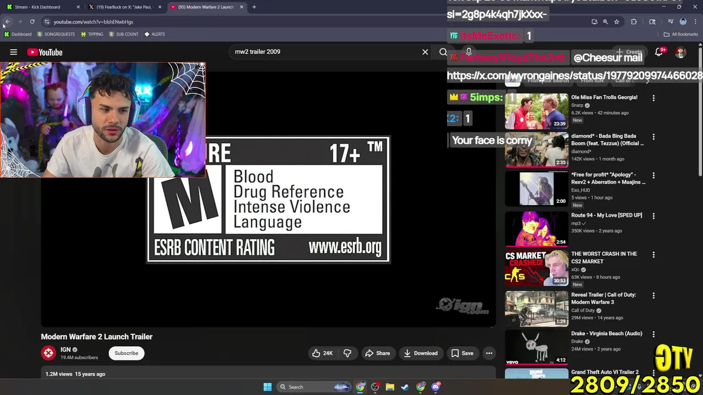
Task: Open options for Modern Warfare 3 Reveal Trailer
Action: (654, 296)
